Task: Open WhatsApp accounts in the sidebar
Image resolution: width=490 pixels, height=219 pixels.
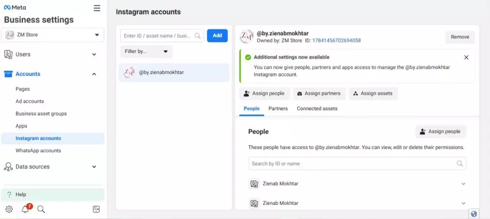Action: [x=38, y=151]
